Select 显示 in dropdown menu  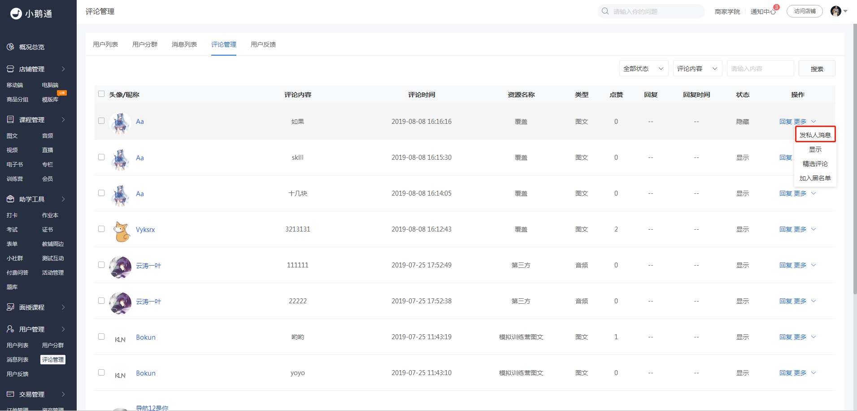point(815,149)
